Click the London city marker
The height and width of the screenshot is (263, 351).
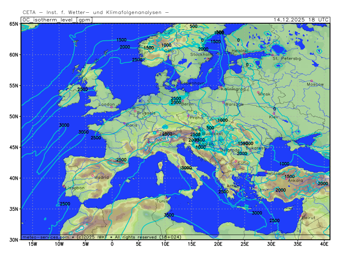pyautogui.click(x=111, y=107)
